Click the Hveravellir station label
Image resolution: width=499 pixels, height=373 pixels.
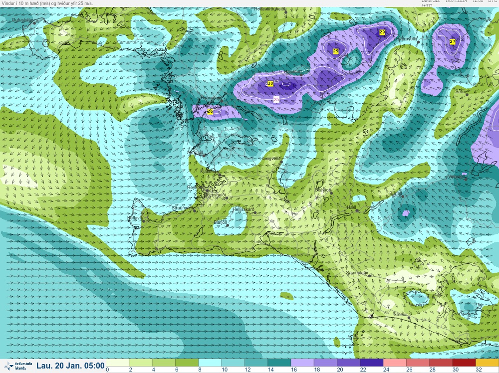coord(406,39)
